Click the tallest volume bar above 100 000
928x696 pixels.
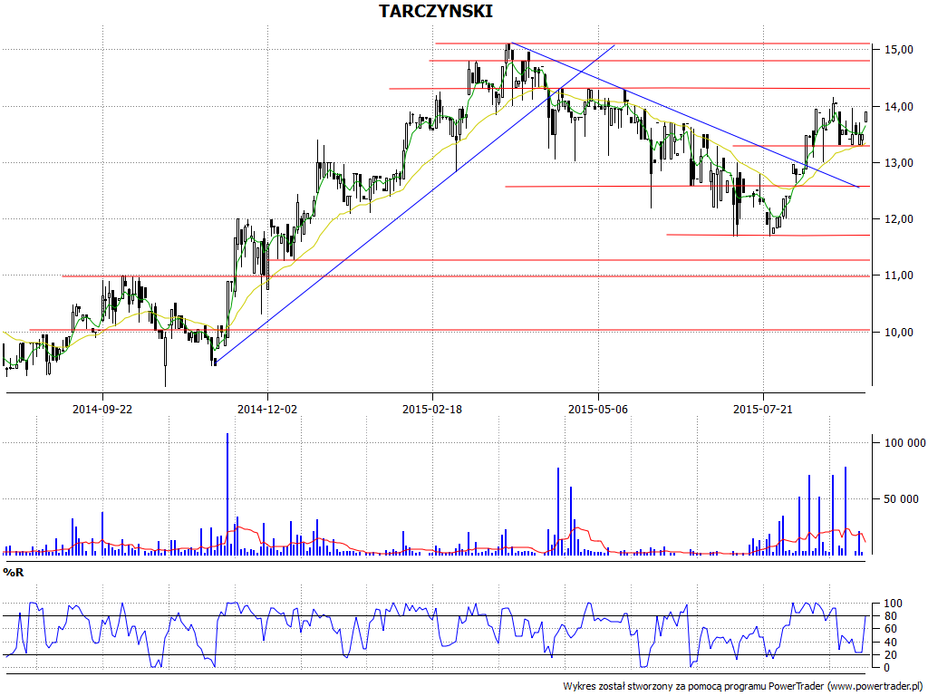tap(227, 494)
